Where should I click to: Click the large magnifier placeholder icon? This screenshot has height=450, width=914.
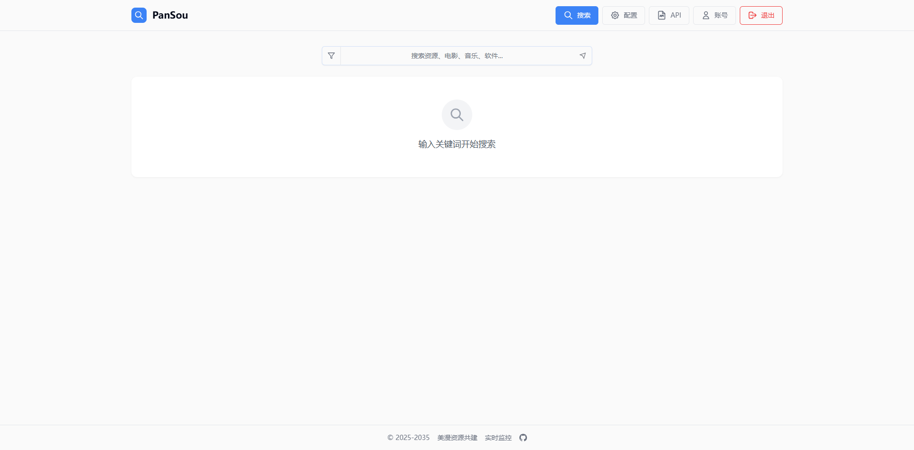tap(457, 115)
